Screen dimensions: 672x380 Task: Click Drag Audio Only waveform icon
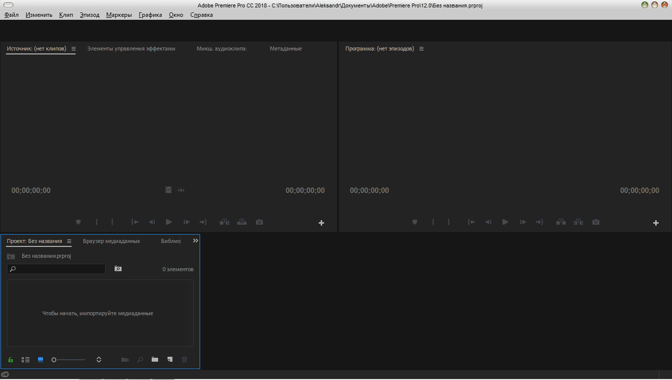(x=181, y=190)
